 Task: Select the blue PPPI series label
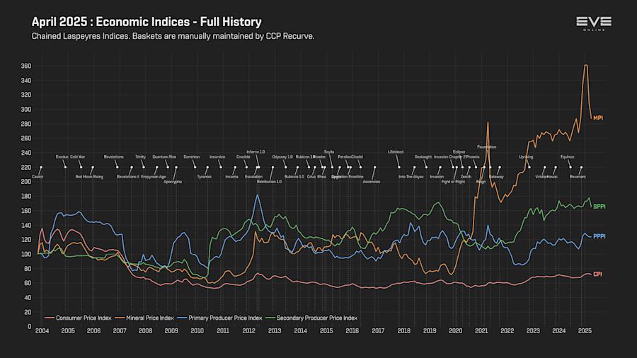599,236
